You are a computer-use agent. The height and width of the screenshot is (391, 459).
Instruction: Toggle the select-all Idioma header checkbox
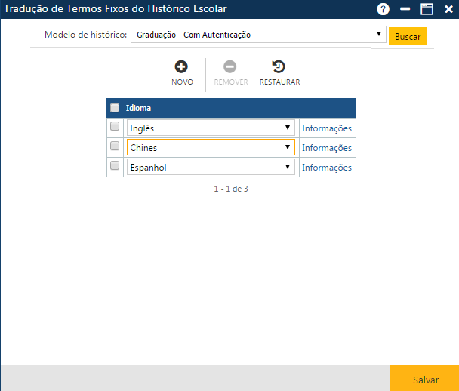click(x=115, y=108)
